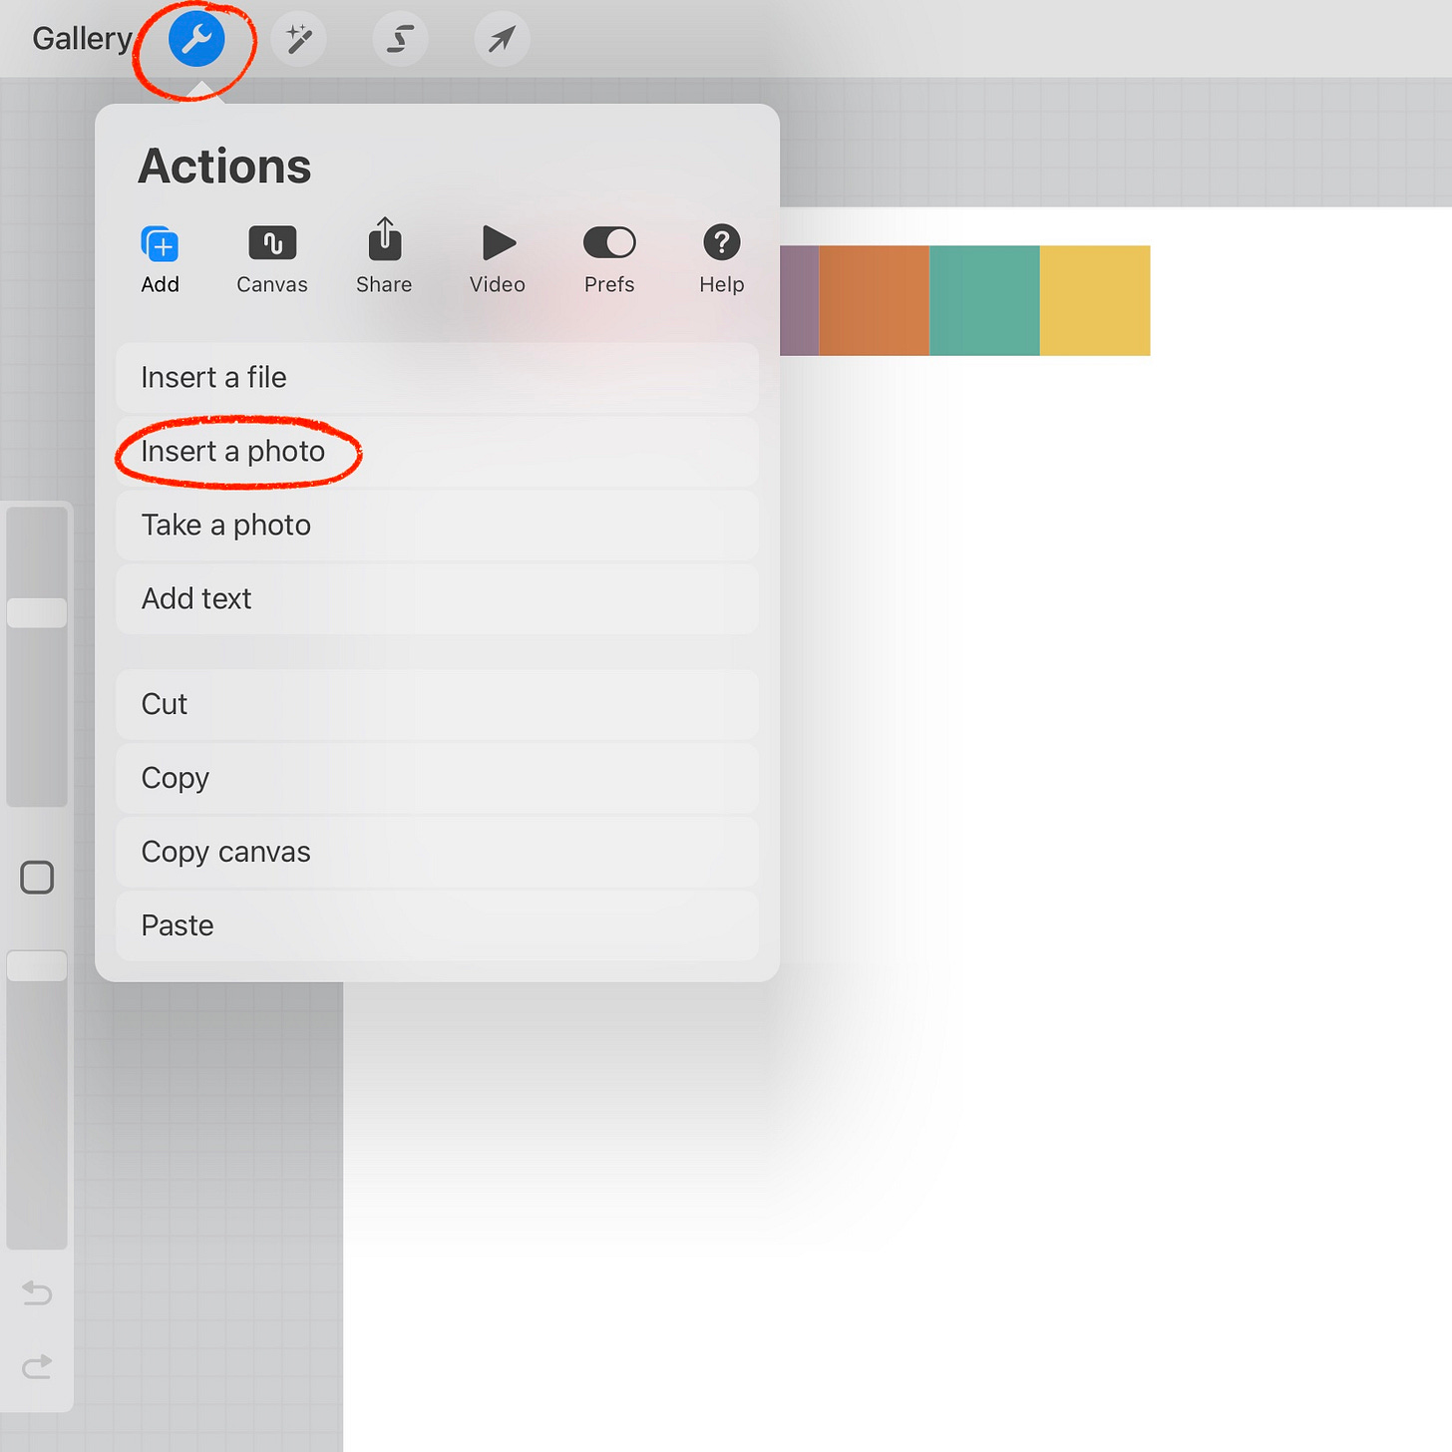Choose Insert a file
The width and height of the screenshot is (1452, 1452).
[437, 378]
